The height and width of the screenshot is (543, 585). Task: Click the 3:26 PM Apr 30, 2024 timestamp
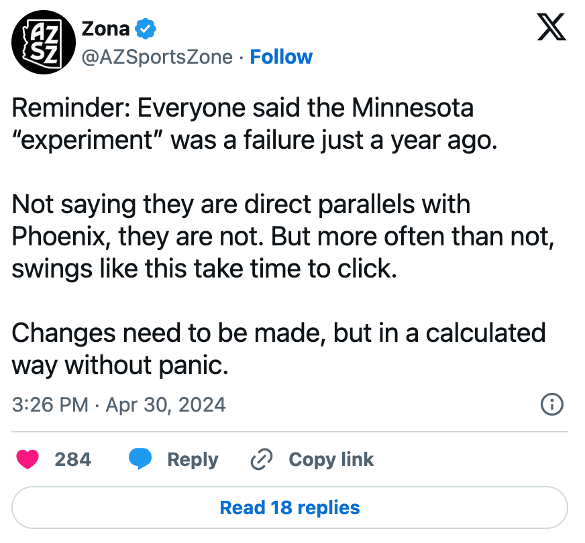coord(119,405)
